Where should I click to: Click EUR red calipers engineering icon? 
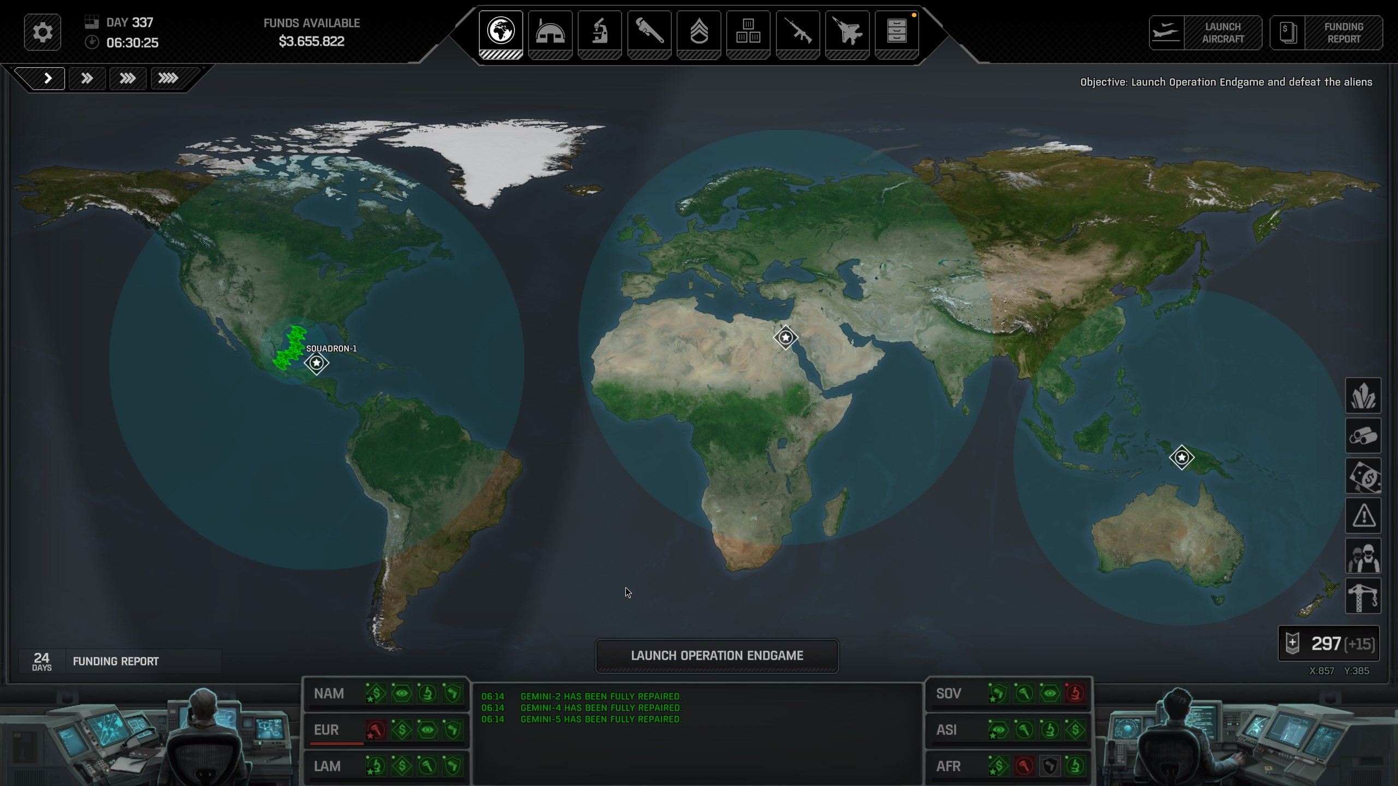pyautogui.click(x=376, y=730)
